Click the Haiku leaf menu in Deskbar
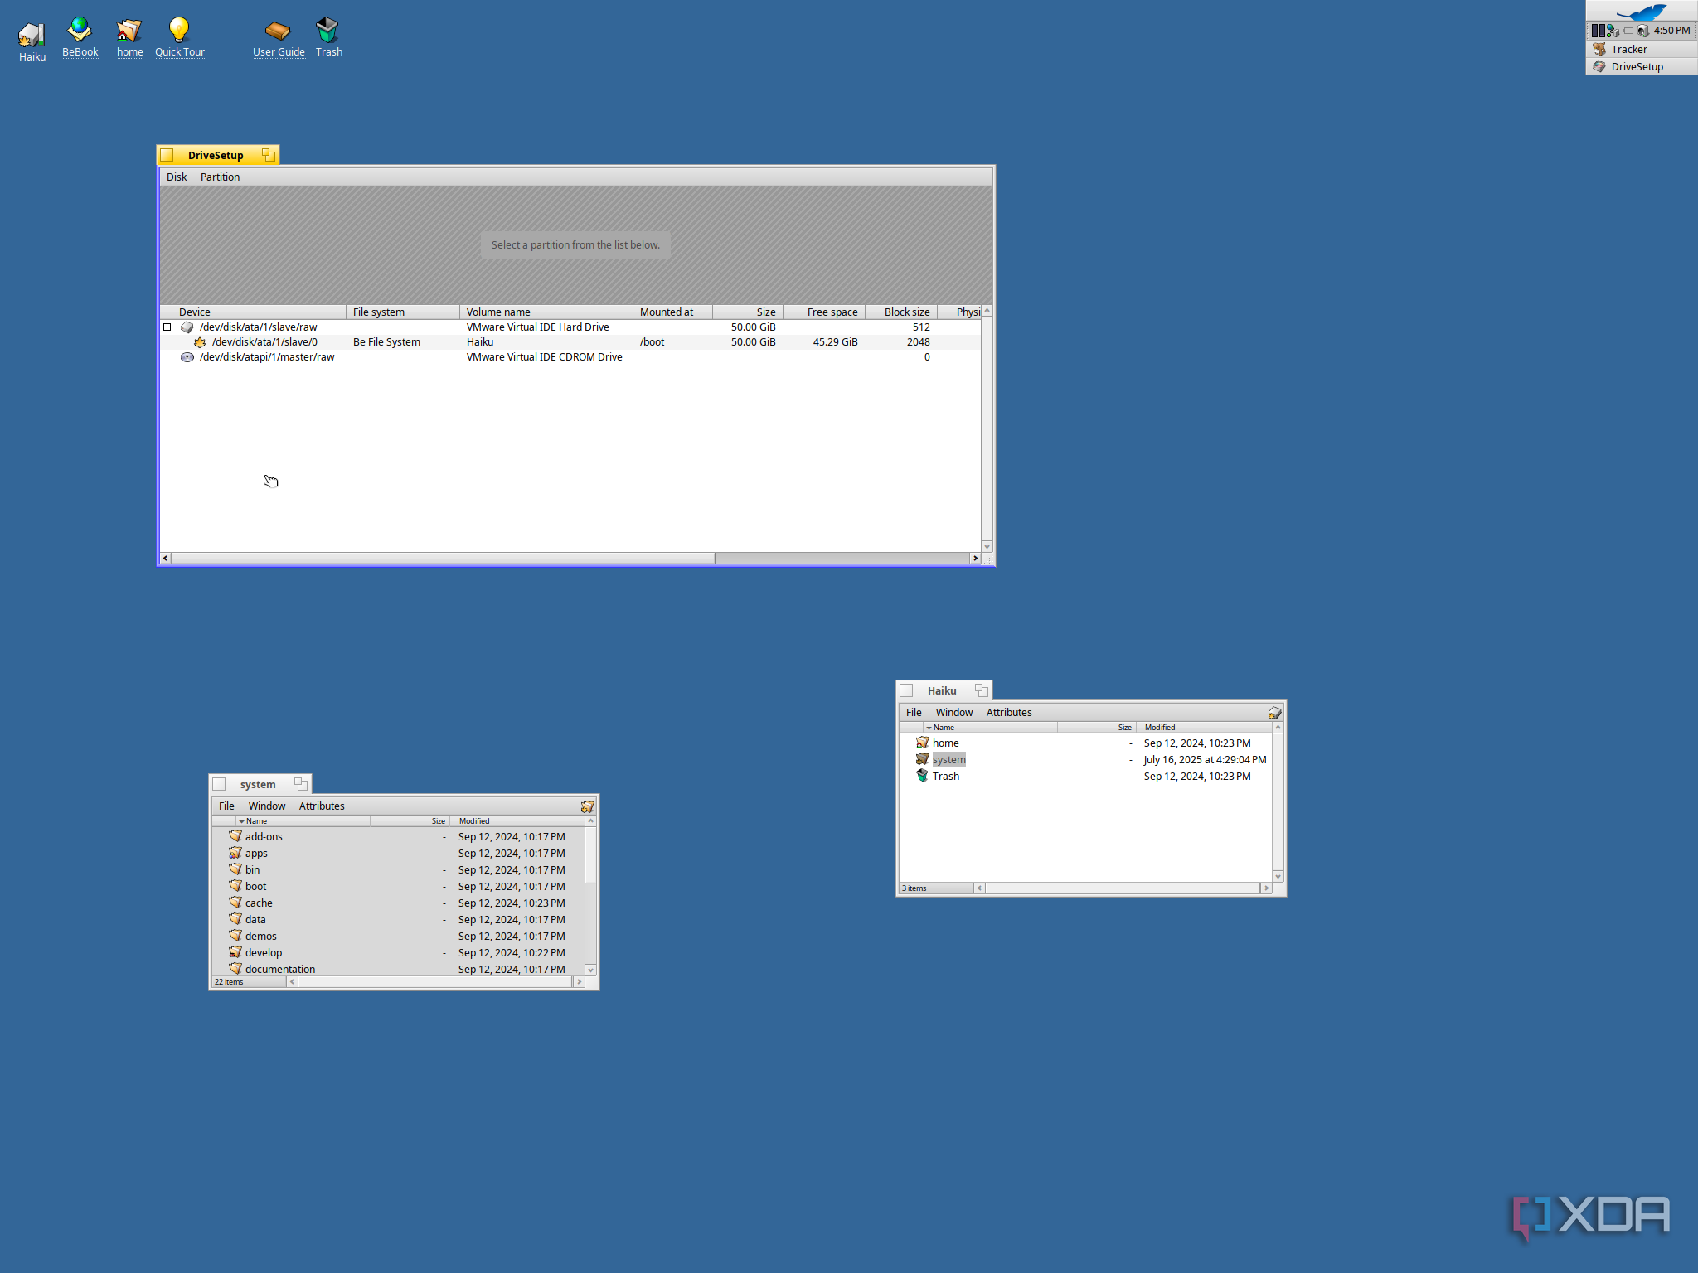This screenshot has height=1273, width=1698. [x=1641, y=12]
